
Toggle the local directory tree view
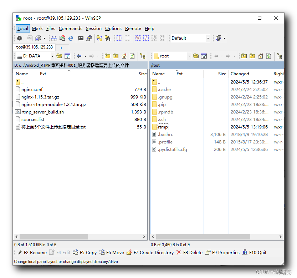[143, 56]
